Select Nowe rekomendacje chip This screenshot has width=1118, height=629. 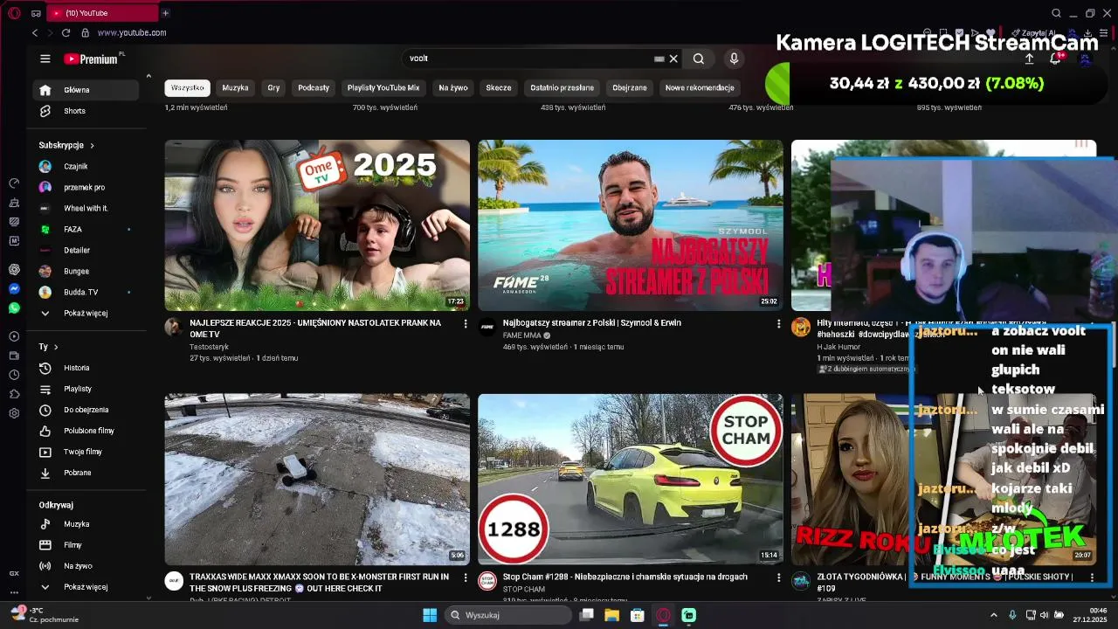click(x=700, y=87)
